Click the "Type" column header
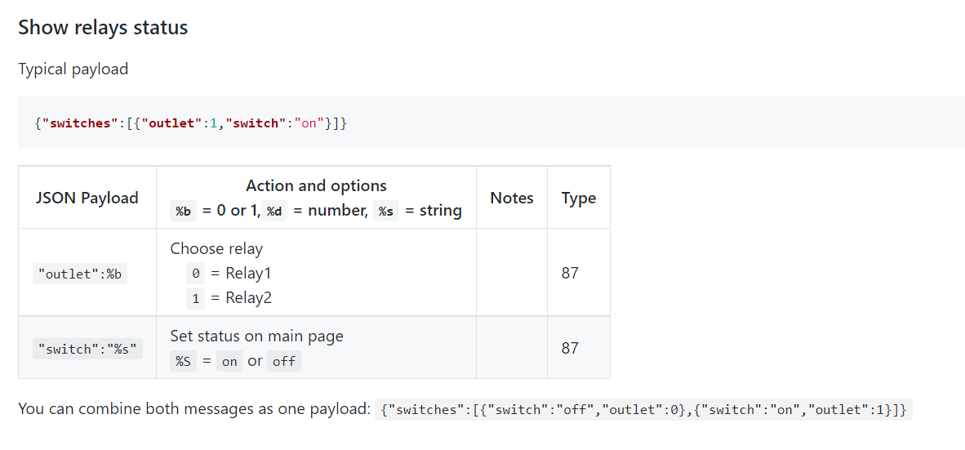The height and width of the screenshot is (450, 965). [579, 198]
